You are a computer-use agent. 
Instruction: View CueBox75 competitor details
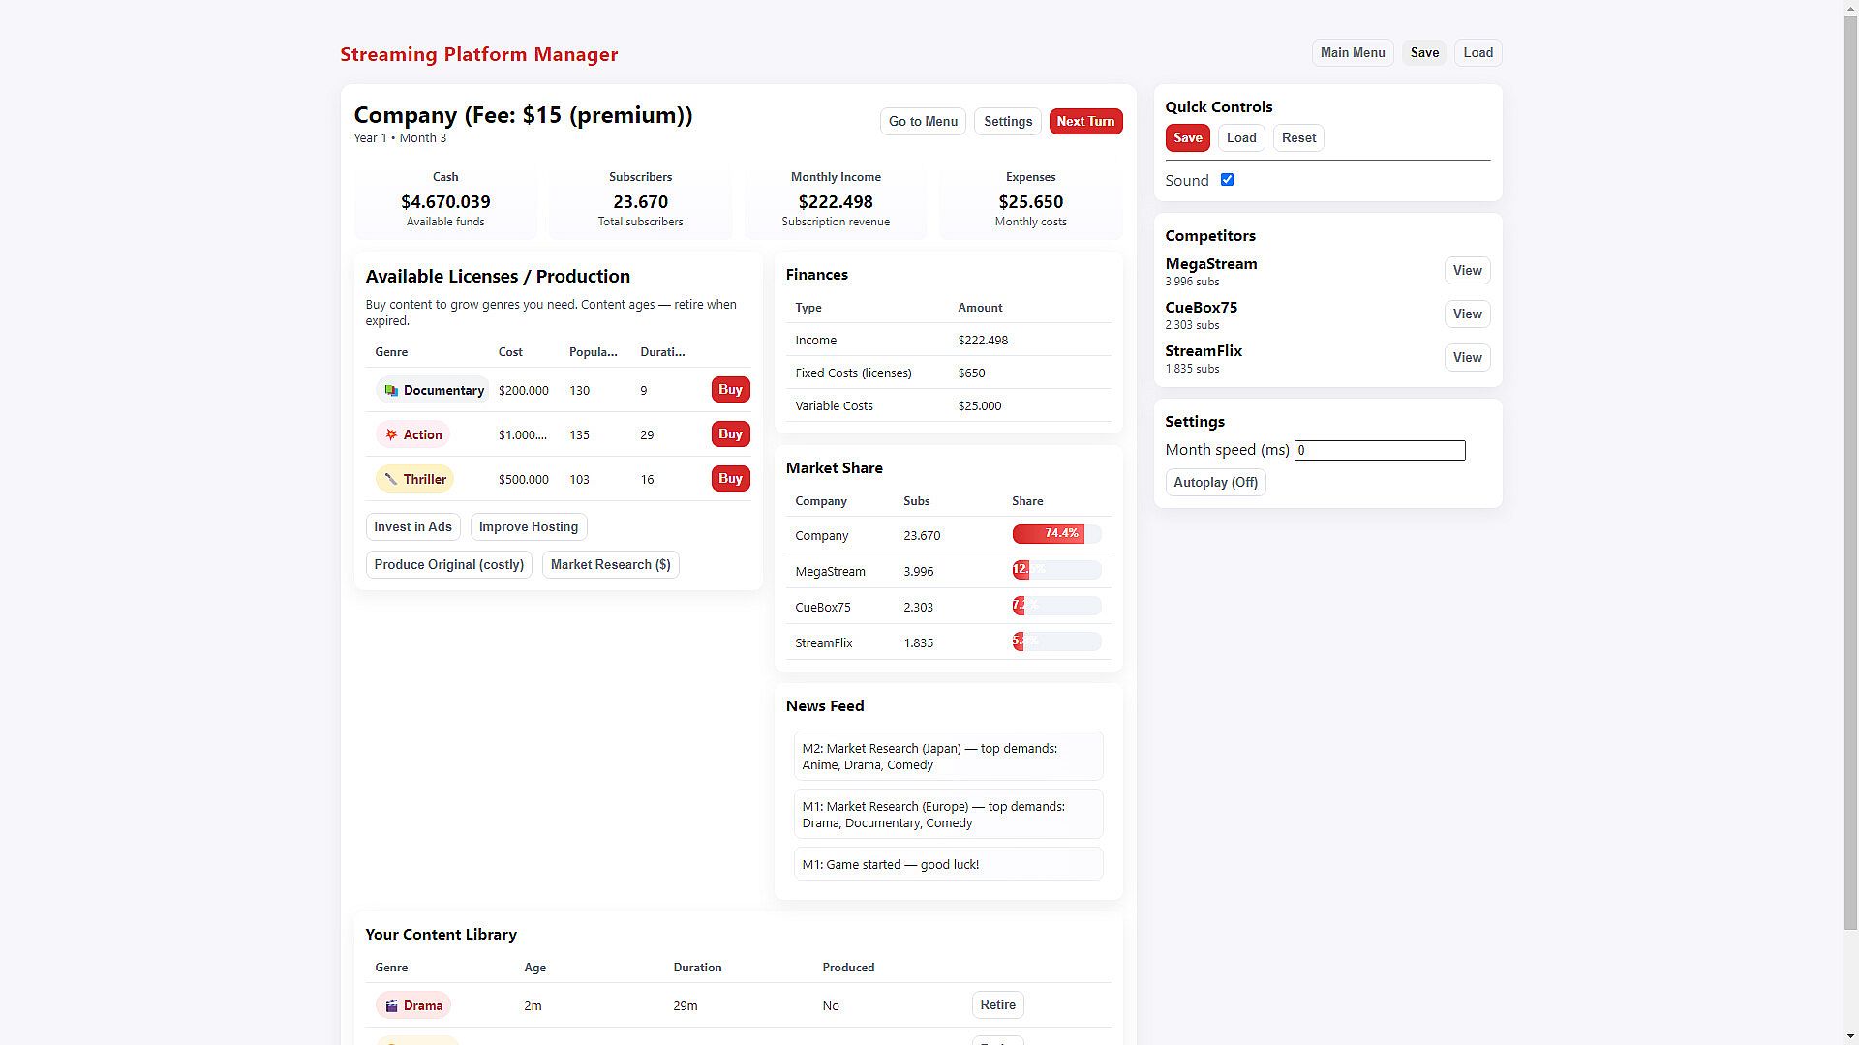click(1466, 314)
